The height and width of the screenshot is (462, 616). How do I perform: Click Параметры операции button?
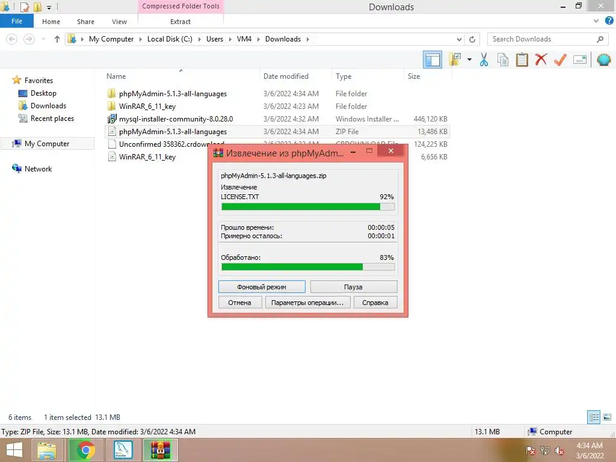[307, 303]
